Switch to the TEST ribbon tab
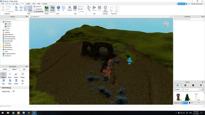The image size is (205, 115). coord(34,4)
